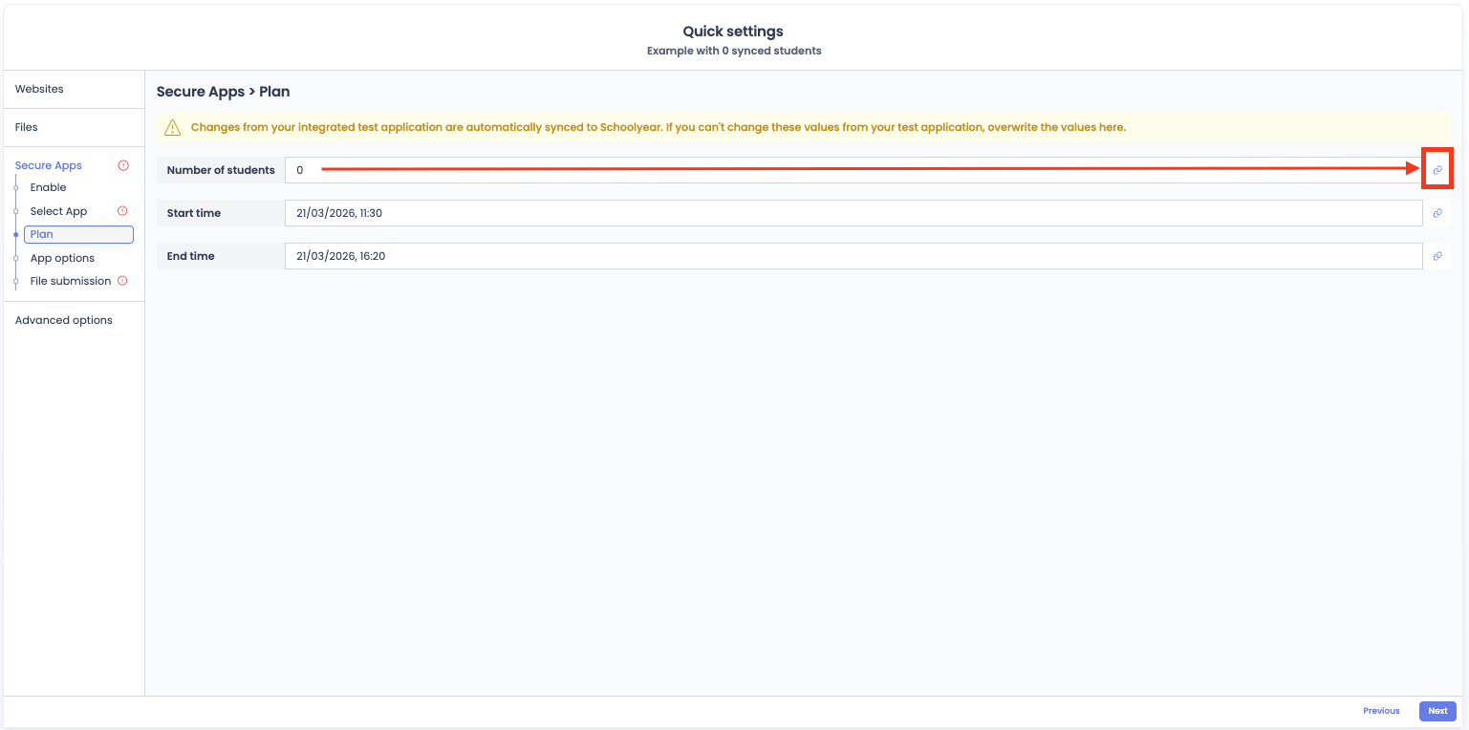Image resolution: width=1469 pixels, height=730 pixels.
Task: Click the link icon beside End time
Action: (1437, 256)
